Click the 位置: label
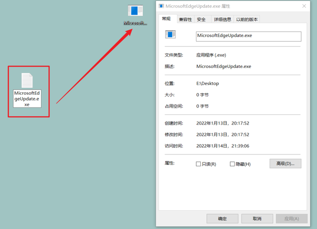317x229 pixels. tap(170, 83)
